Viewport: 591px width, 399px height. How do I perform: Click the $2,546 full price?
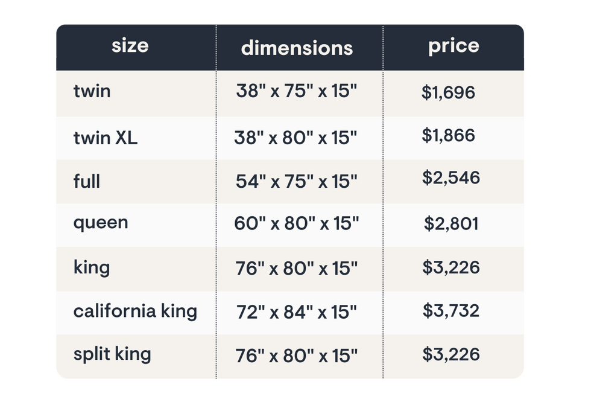click(451, 177)
